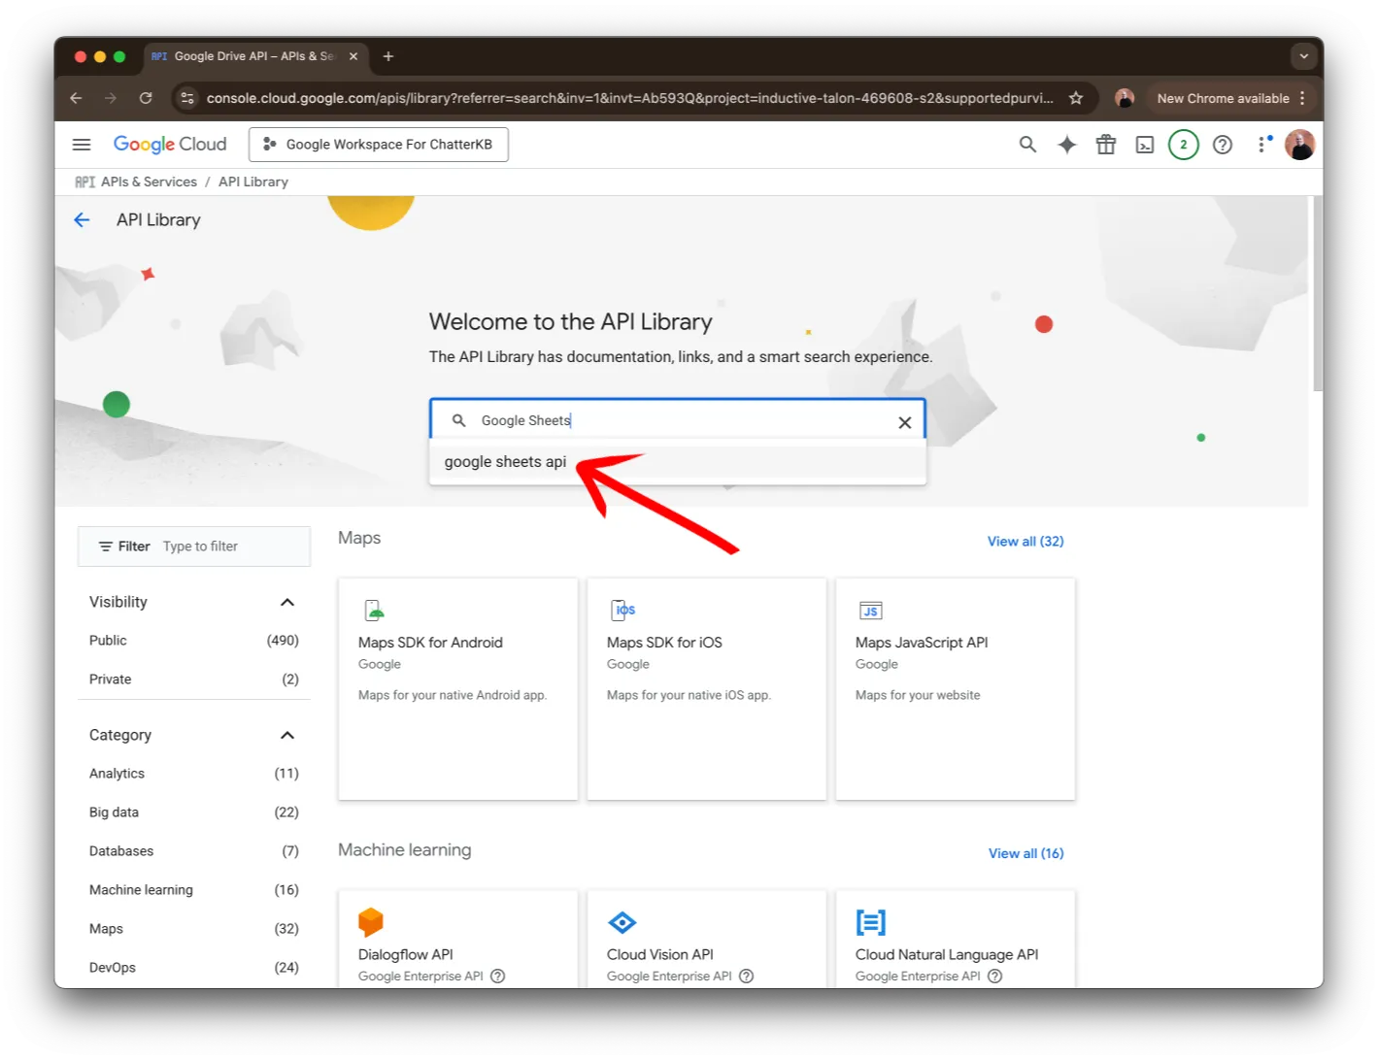
Task: Select the google sheets api suggestion
Action: pos(678,462)
